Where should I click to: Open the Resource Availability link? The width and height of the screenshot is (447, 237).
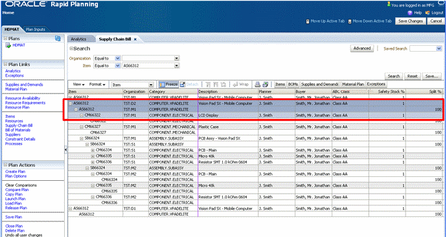click(23, 98)
